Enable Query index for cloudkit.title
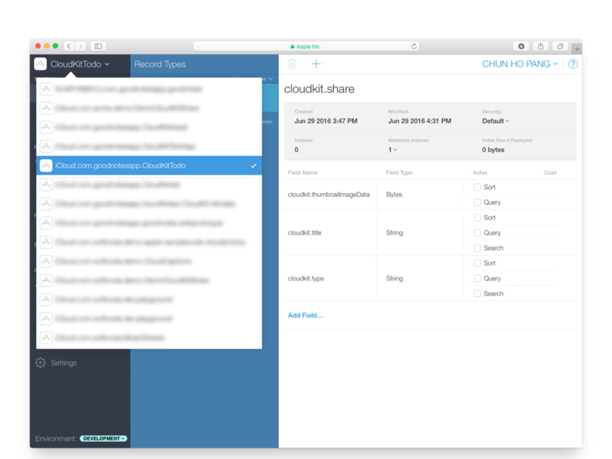 [x=477, y=232]
